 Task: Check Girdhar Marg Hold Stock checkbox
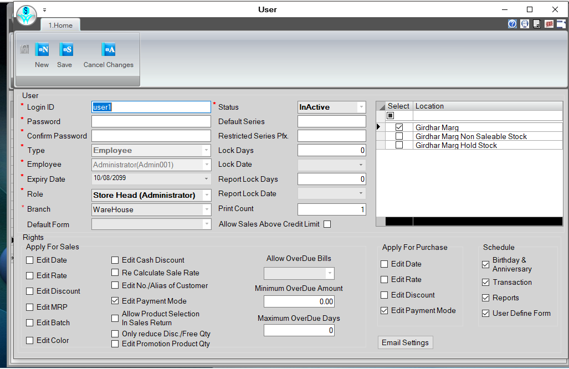(399, 145)
